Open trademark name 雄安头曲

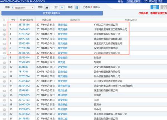tap(63, 90)
